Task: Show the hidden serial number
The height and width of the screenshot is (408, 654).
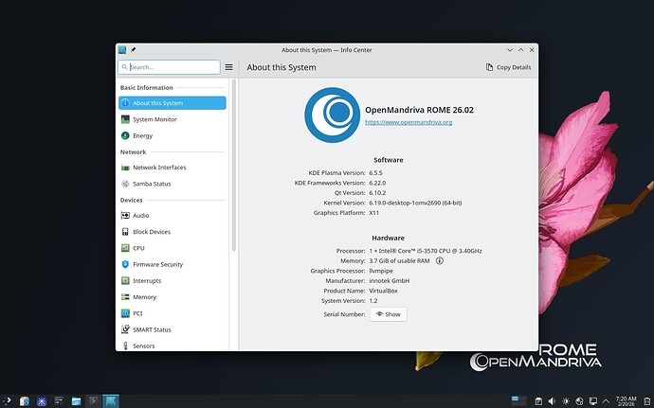Action: point(388,314)
